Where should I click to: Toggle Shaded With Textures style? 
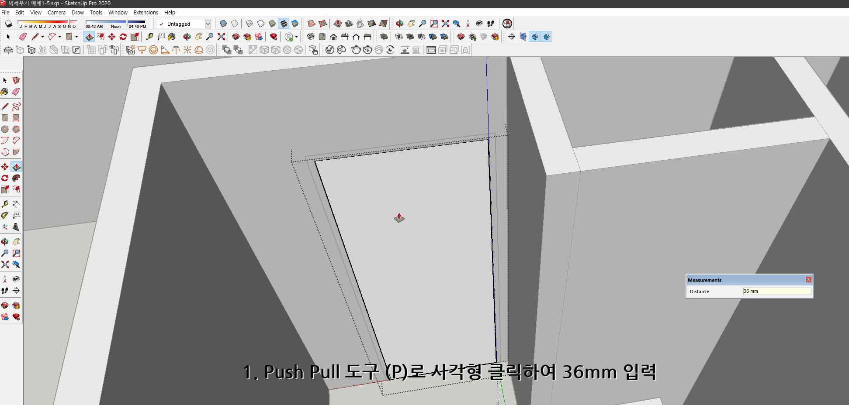click(284, 24)
